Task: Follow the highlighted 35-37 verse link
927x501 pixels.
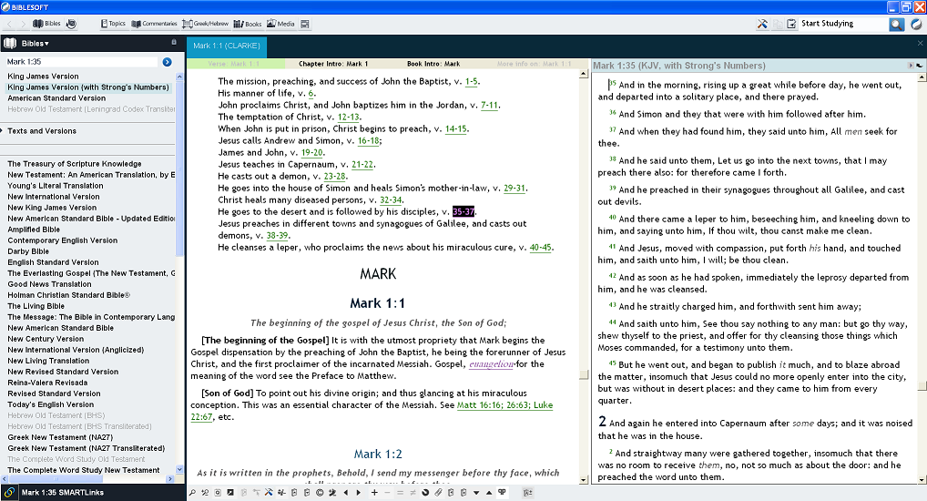Action: (x=463, y=211)
